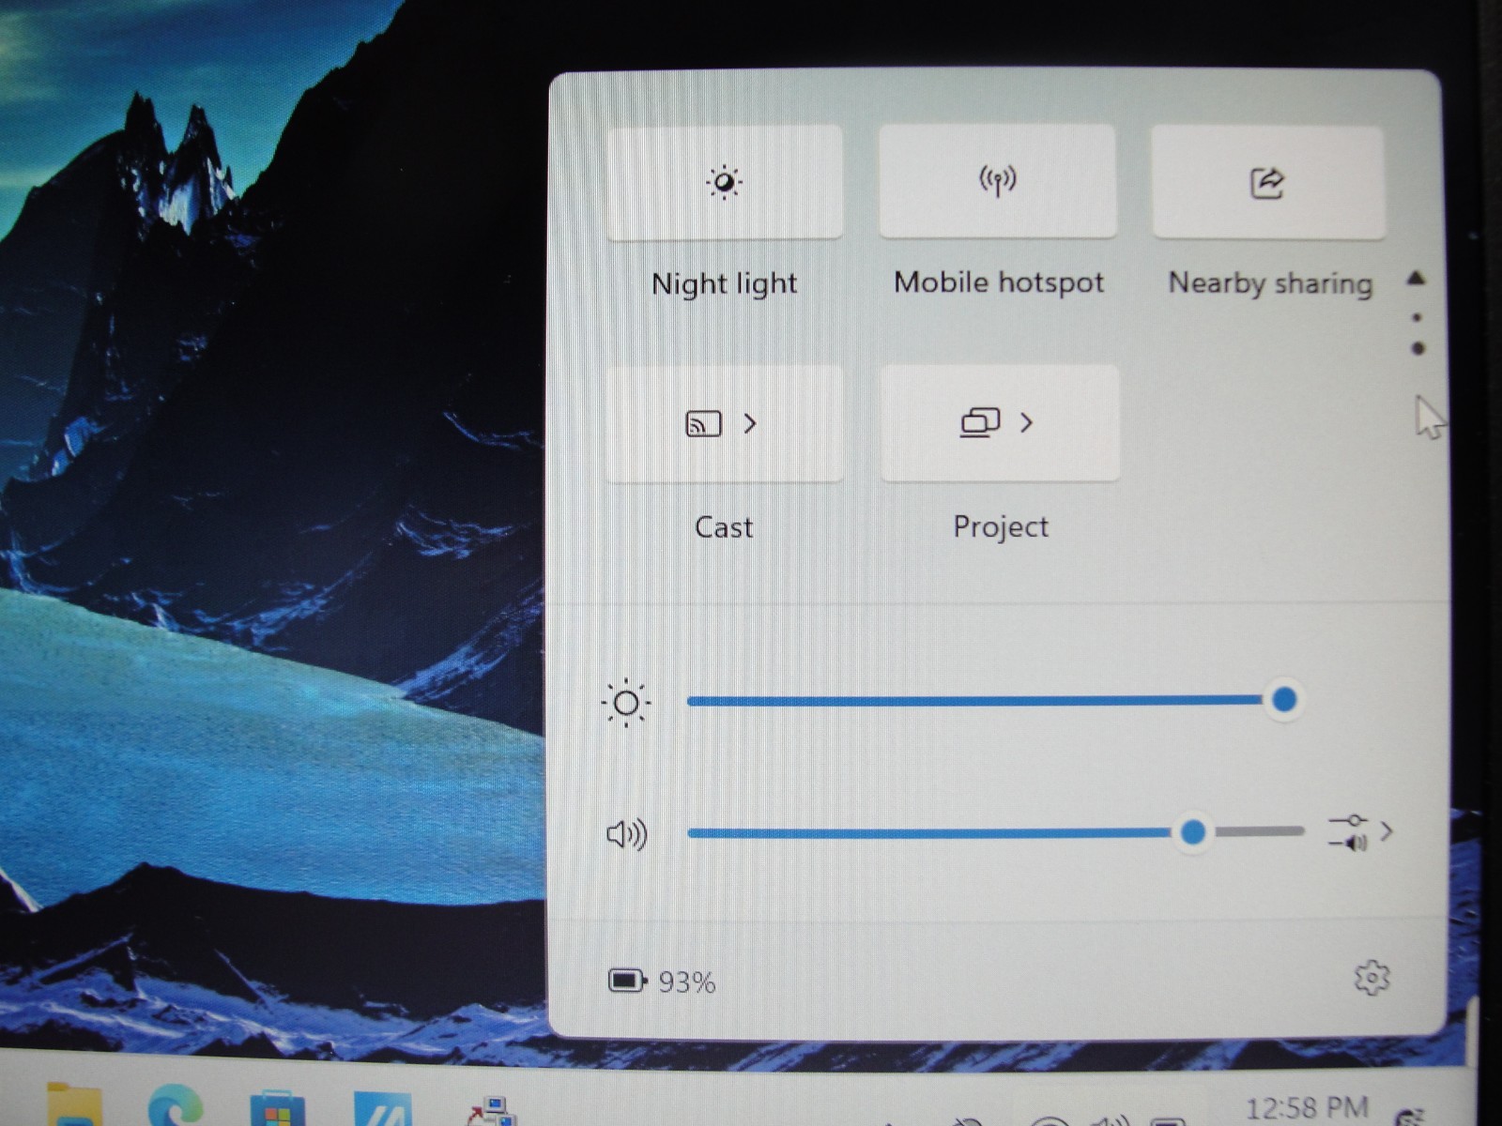Open the sound output selector icon
Viewport: 1502px width, 1126px height.
[x=1349, y=832]
